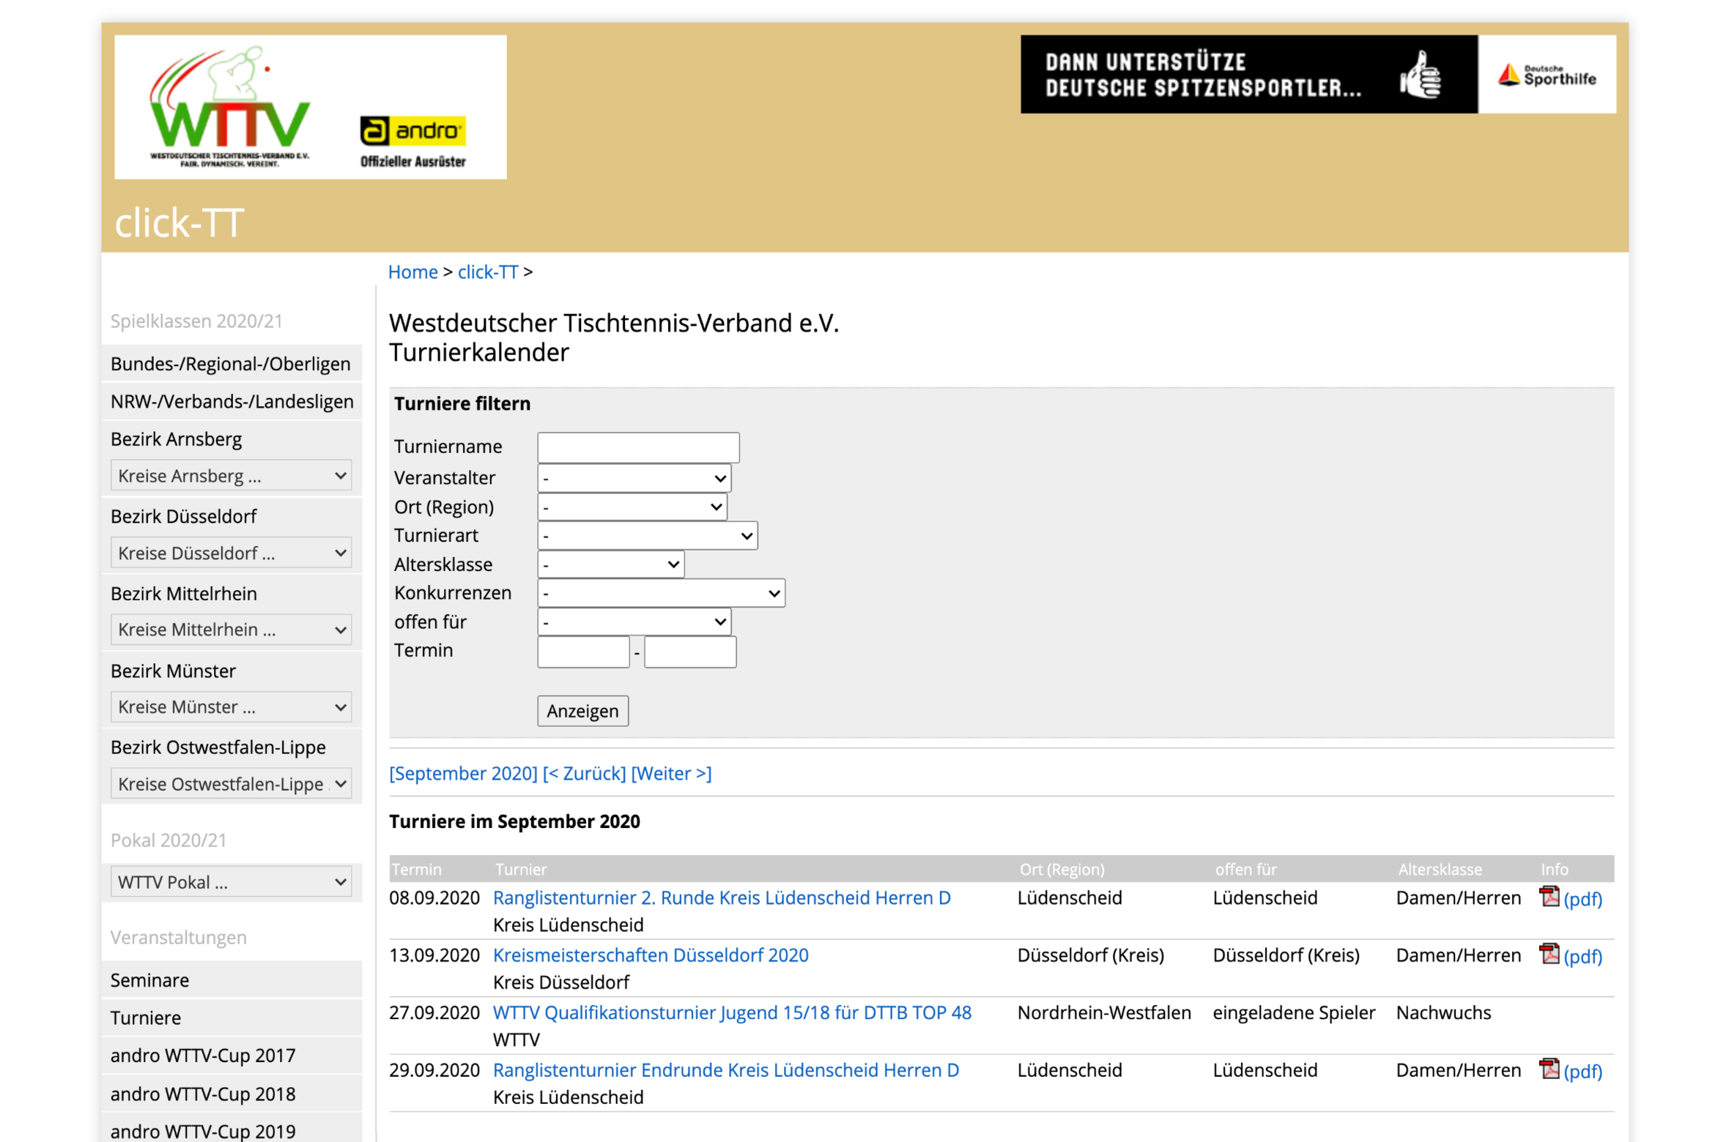Open the WTTV Pokal dropdown

(x=231, y=882)
